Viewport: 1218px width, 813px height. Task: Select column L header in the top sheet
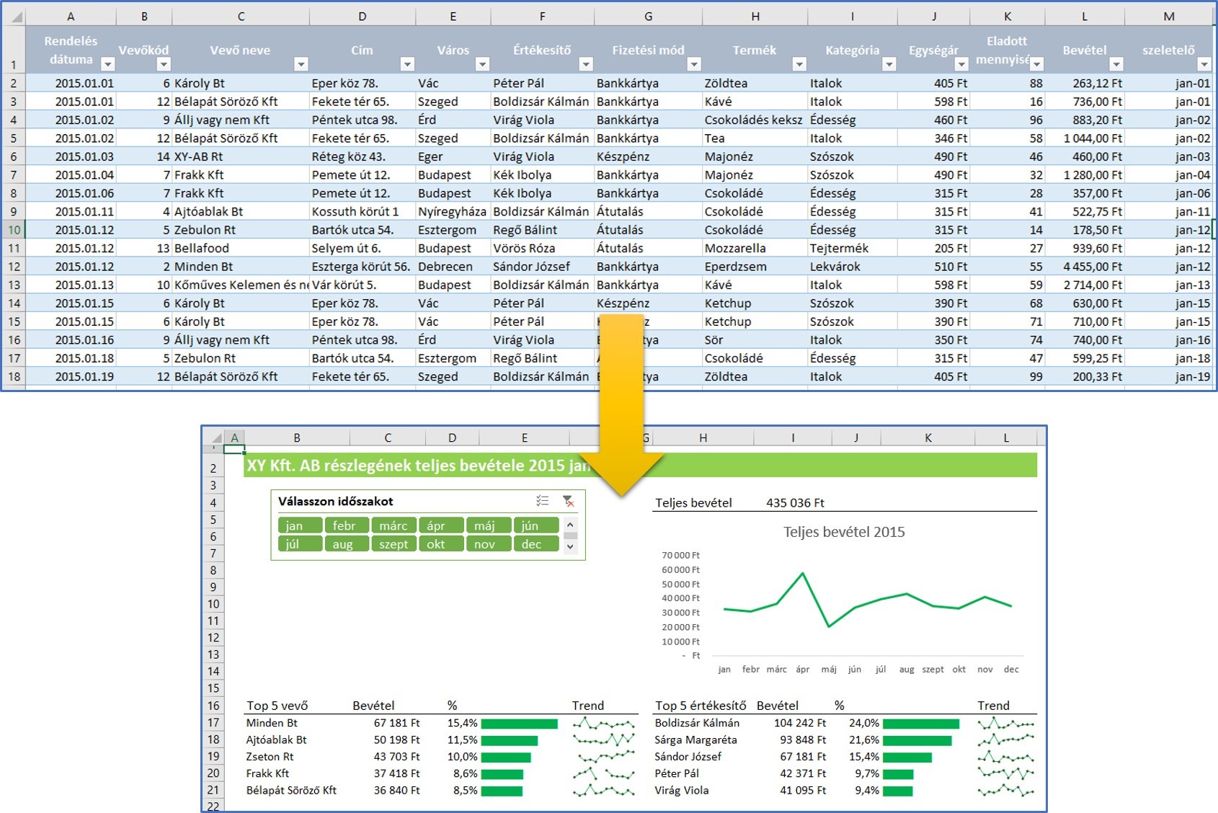1084,16
